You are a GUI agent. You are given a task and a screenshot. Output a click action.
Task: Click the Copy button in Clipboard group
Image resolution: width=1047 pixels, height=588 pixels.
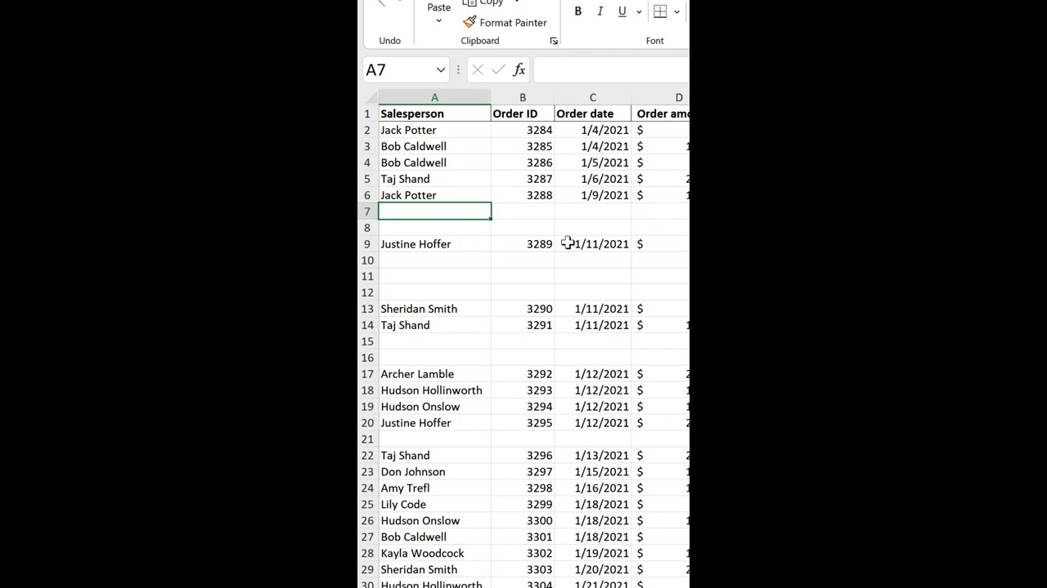pyautogui.click(x=483, y=2)
